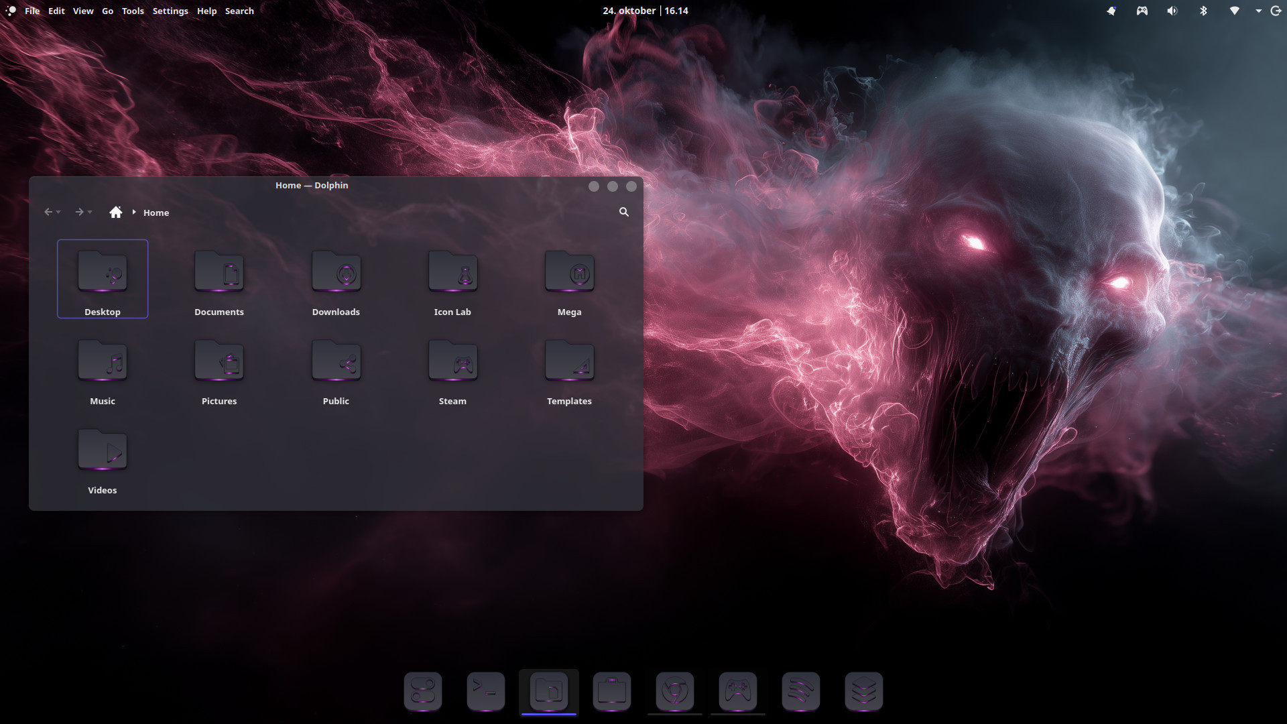Open the Bluetooth tray icon
The image size is (1287, 724).
click(x=1203, y=11)
